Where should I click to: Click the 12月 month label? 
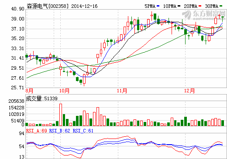click(189, 91)
